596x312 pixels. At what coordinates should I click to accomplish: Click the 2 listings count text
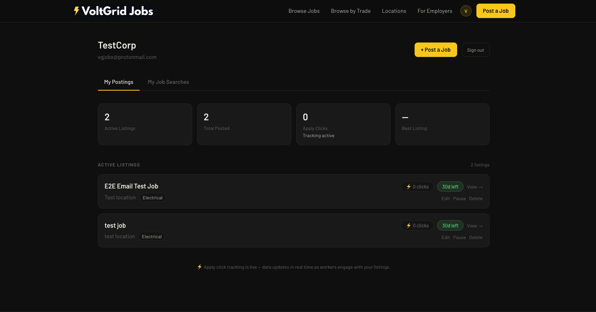(480, 165)
